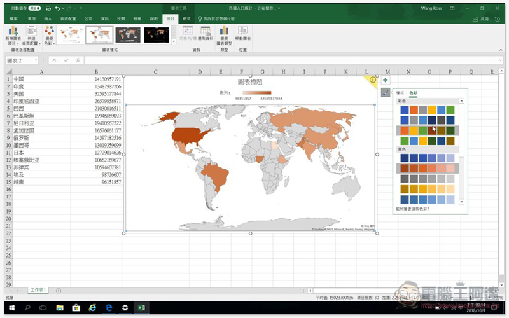Expand the name box dropdown showing 圖表 2
Screen dimensions: 509x318
pyautogui.click(x=36, y=60)
